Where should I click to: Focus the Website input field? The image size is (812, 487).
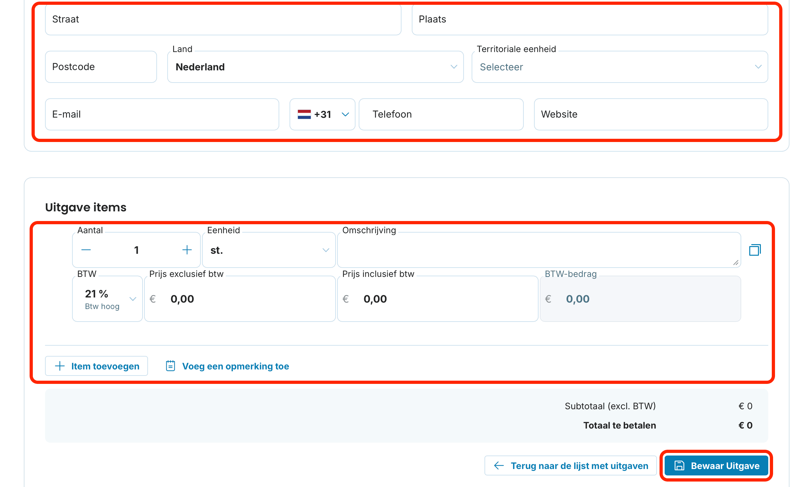pos(651,114)
